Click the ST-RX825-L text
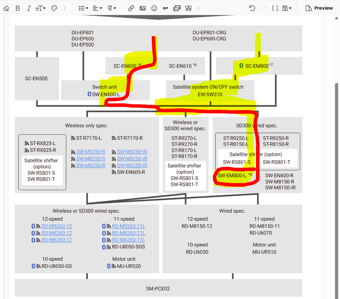This screenshot has width=340, height=299. coord(43,143)
